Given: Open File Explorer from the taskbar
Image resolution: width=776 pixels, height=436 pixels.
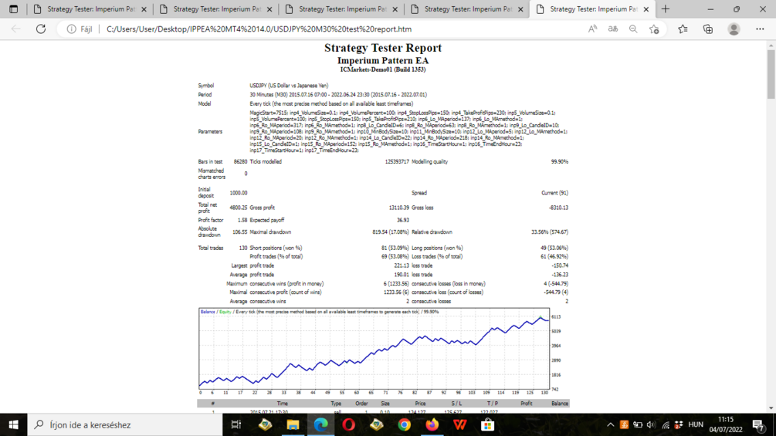Looking at the screenshot, I should click(x=293, y=424).
